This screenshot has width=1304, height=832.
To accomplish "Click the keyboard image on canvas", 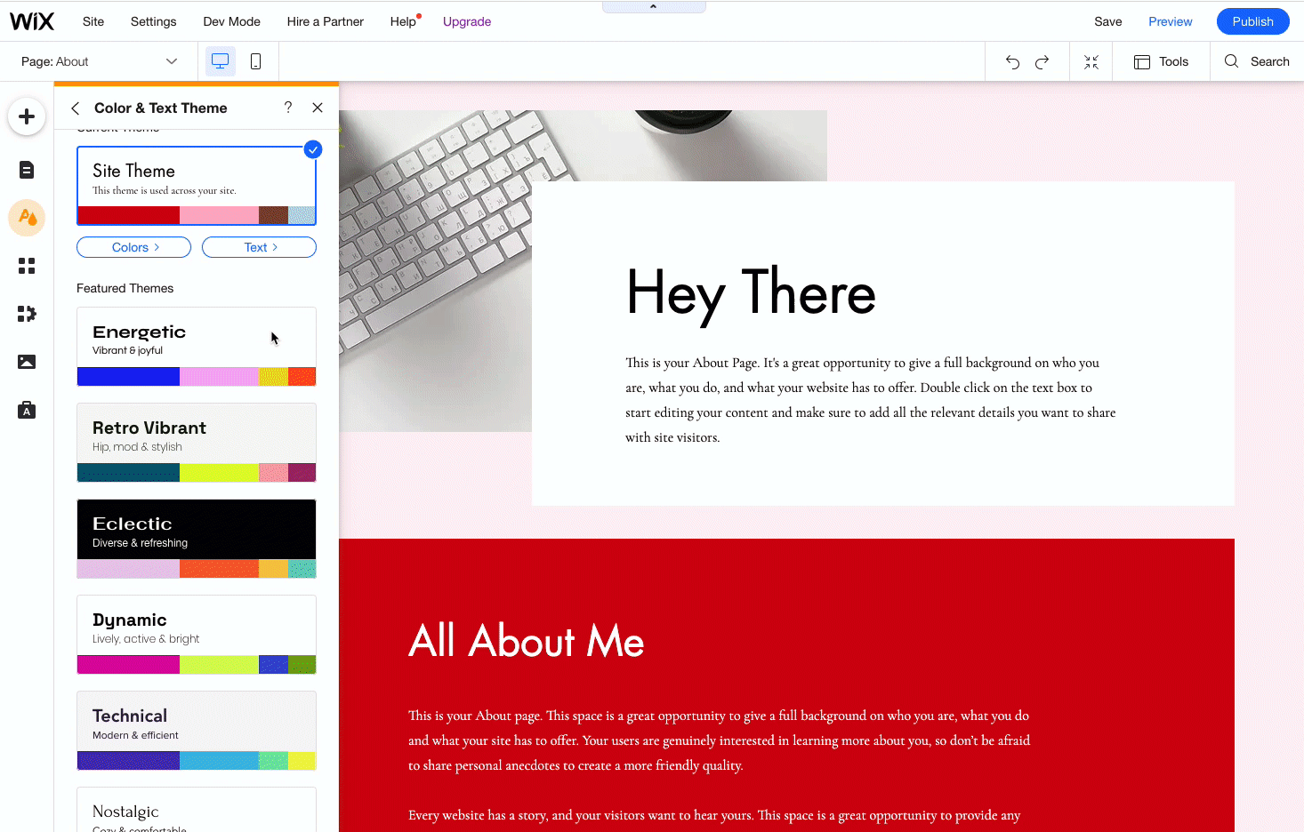I will [x=435, y=271].
